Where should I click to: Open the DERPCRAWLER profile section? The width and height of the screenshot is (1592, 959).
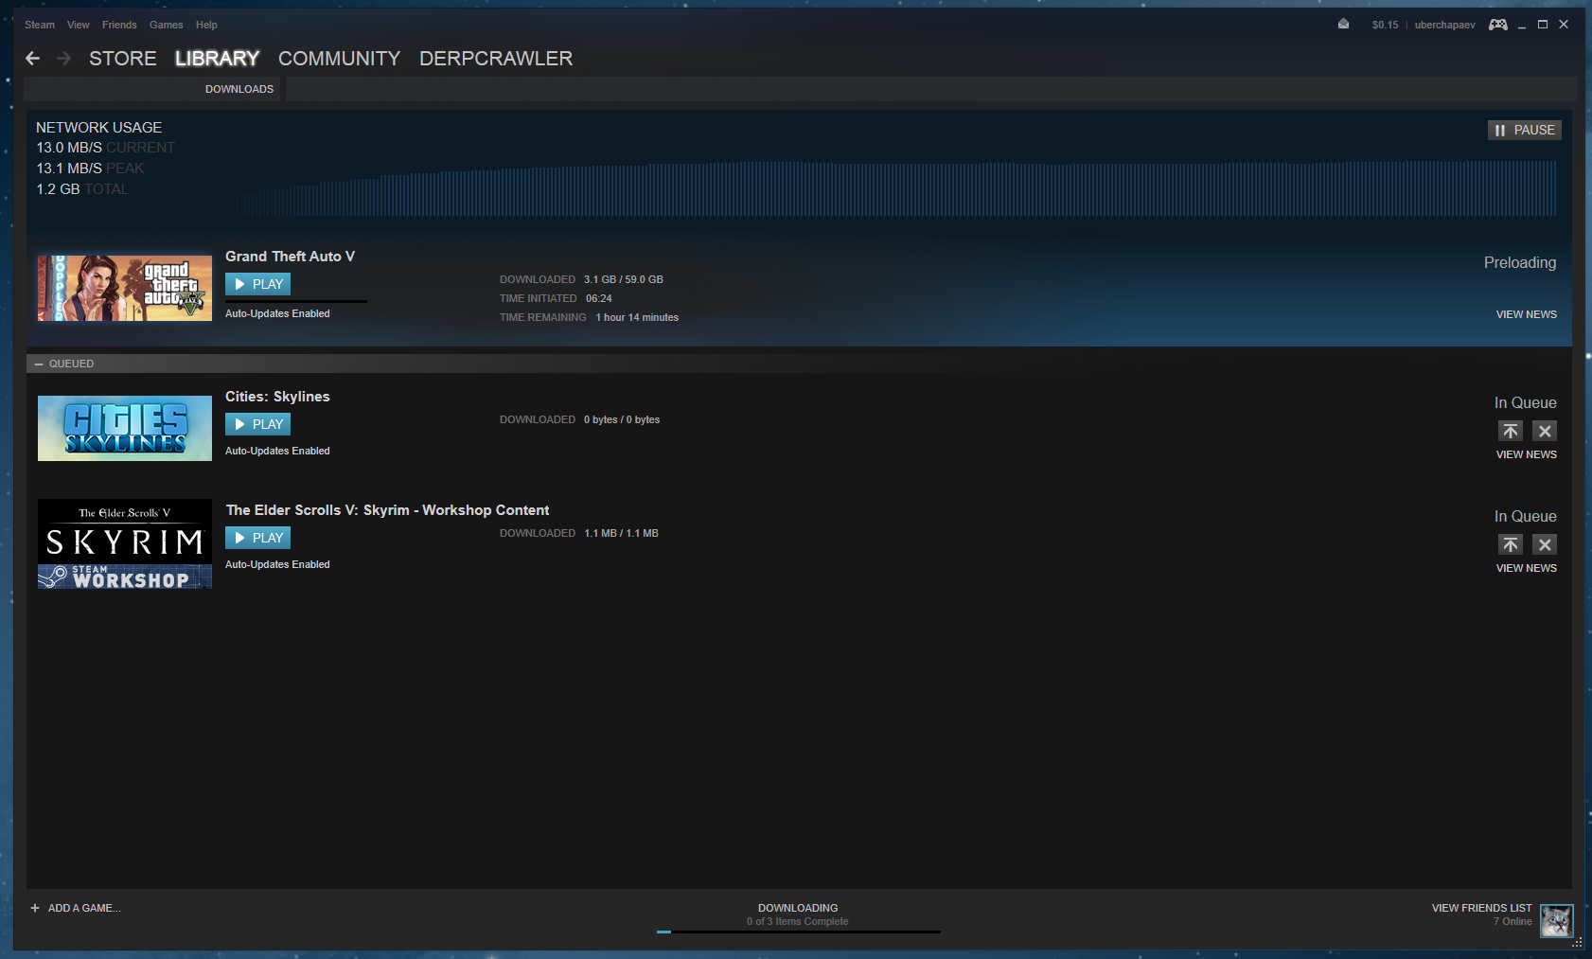coord(496,59)
